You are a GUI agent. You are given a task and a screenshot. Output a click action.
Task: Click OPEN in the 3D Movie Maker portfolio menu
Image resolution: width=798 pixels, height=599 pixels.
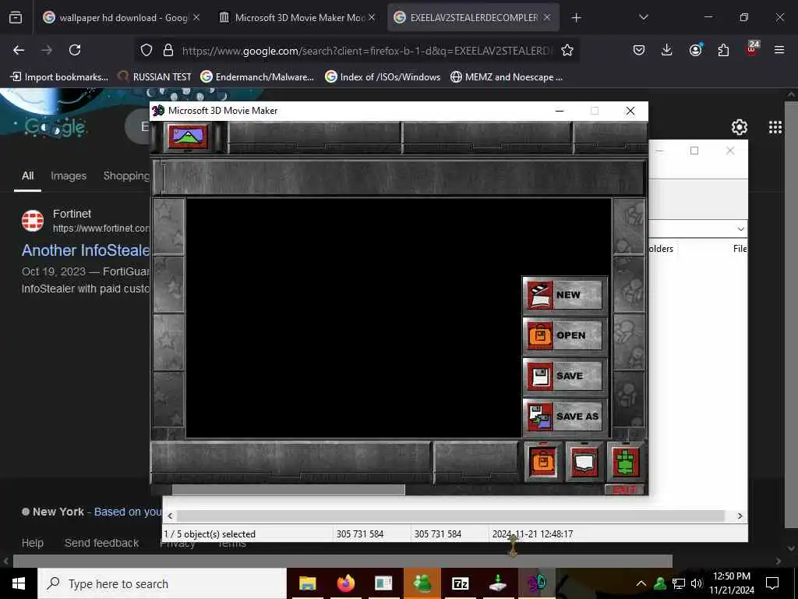[x=565, y=335]
